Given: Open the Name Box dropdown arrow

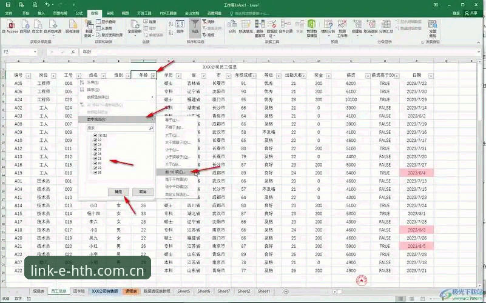Looking at the screenshot, I should [35, 52].
